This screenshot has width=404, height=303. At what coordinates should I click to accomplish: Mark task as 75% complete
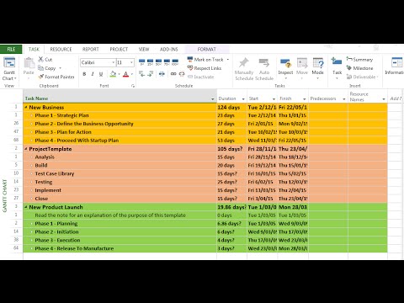point(167,62)
